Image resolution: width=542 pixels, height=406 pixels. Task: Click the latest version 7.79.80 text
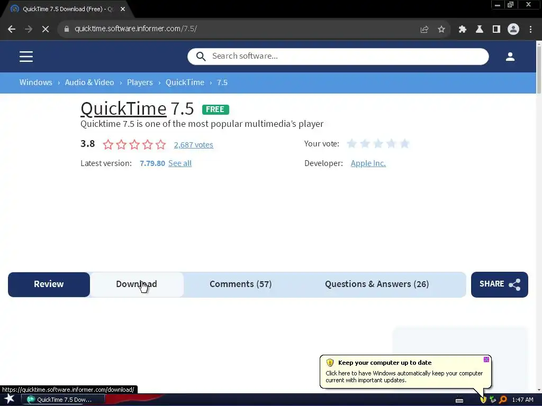[152, 163]
